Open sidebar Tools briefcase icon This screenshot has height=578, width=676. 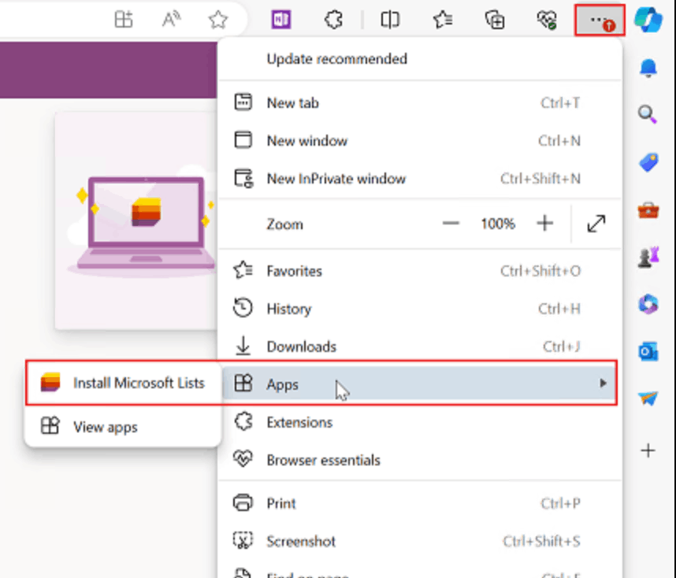pyautogui.click(x=648, y=210)
